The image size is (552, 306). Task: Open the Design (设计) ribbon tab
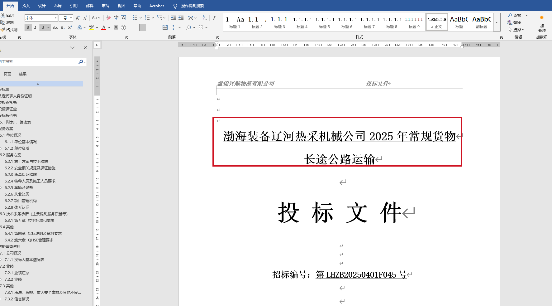42,6
